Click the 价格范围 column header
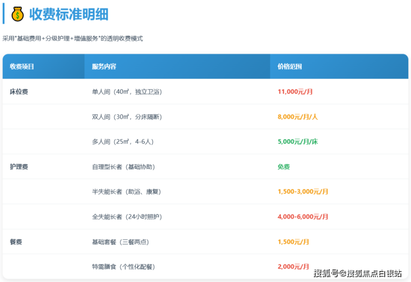 289,67
